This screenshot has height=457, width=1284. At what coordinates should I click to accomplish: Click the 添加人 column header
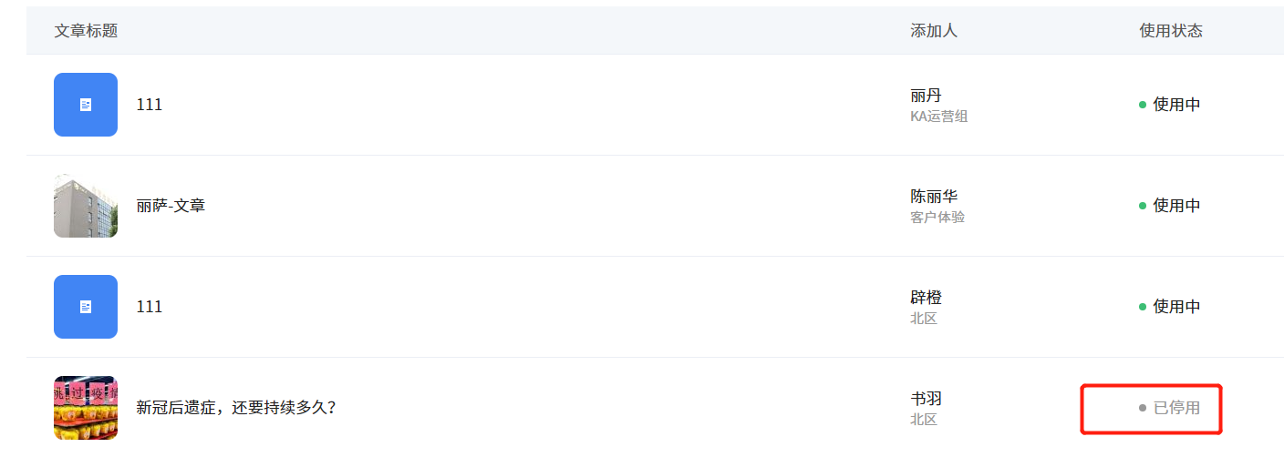pyautogui.click(x=934, y=31)
